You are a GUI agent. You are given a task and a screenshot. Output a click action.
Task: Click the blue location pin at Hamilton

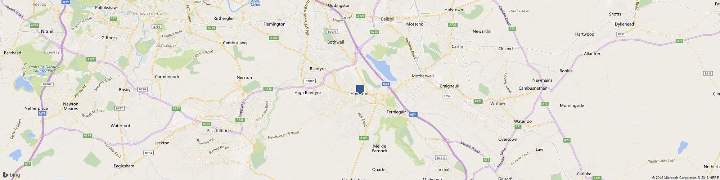(x=360, y=89)
